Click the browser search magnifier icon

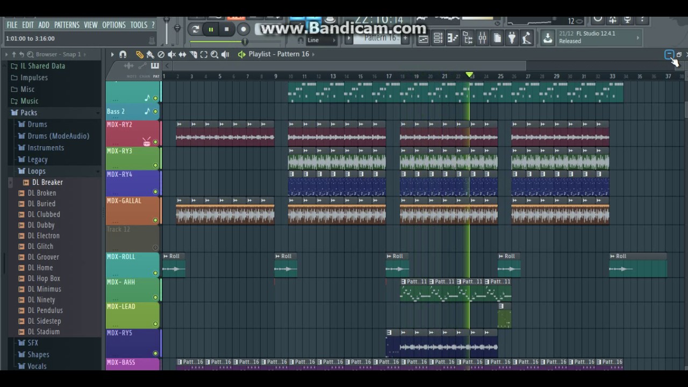point(30,54)
